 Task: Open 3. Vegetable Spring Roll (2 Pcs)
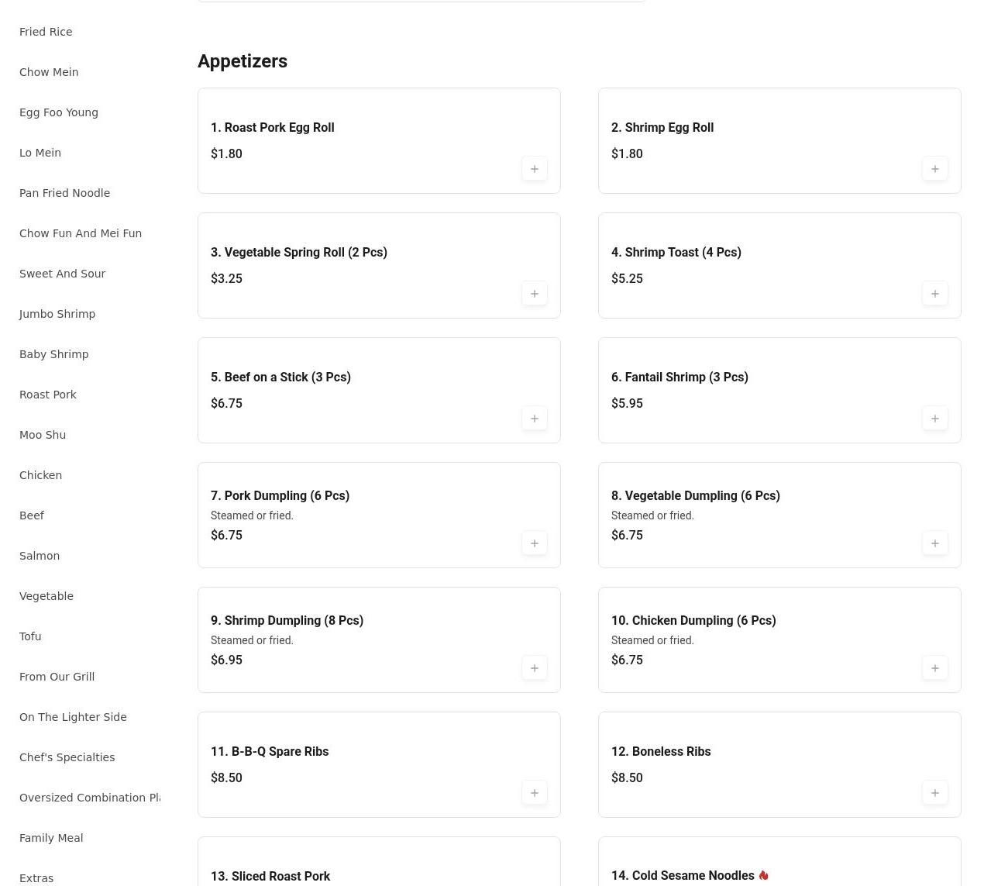click(x=379, y=265)
